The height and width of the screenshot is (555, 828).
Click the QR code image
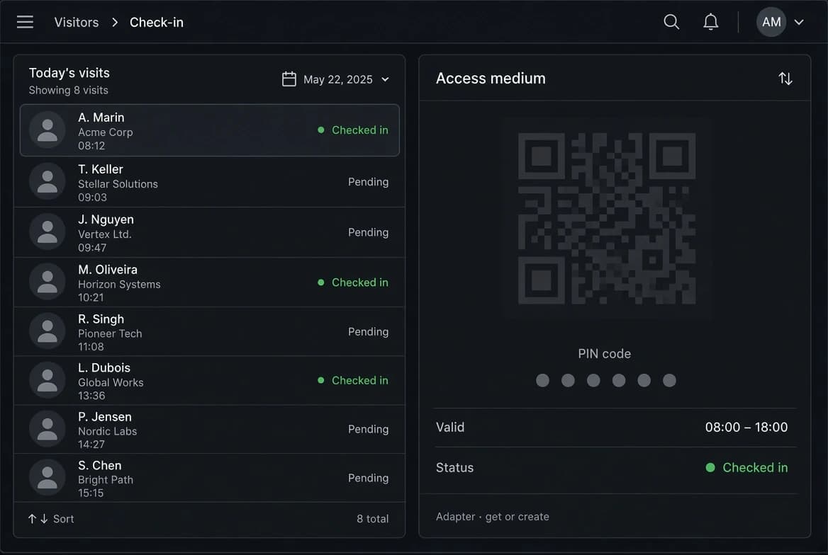point(607,219)
